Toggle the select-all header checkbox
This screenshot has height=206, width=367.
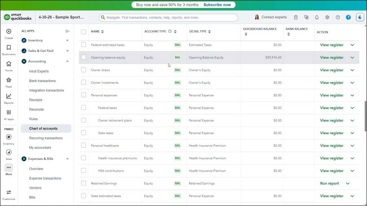(x=84, y=32)
